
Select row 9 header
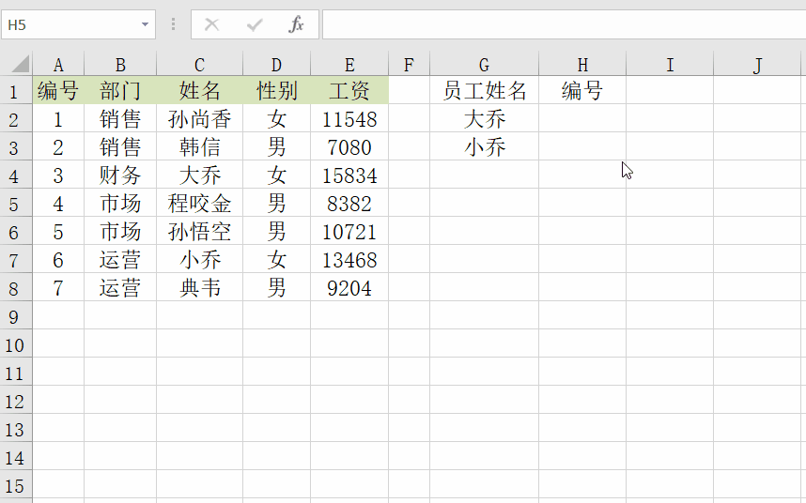14,316
